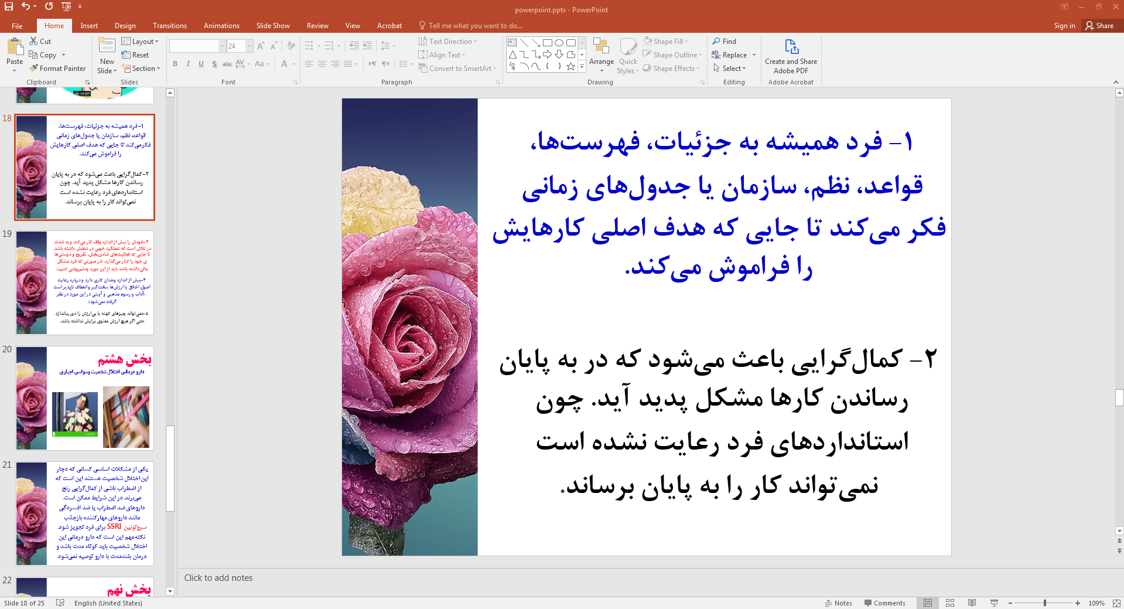Open the font size dropdown showing 24
This screenshot has height=609, width=1124.
point(249,46)
